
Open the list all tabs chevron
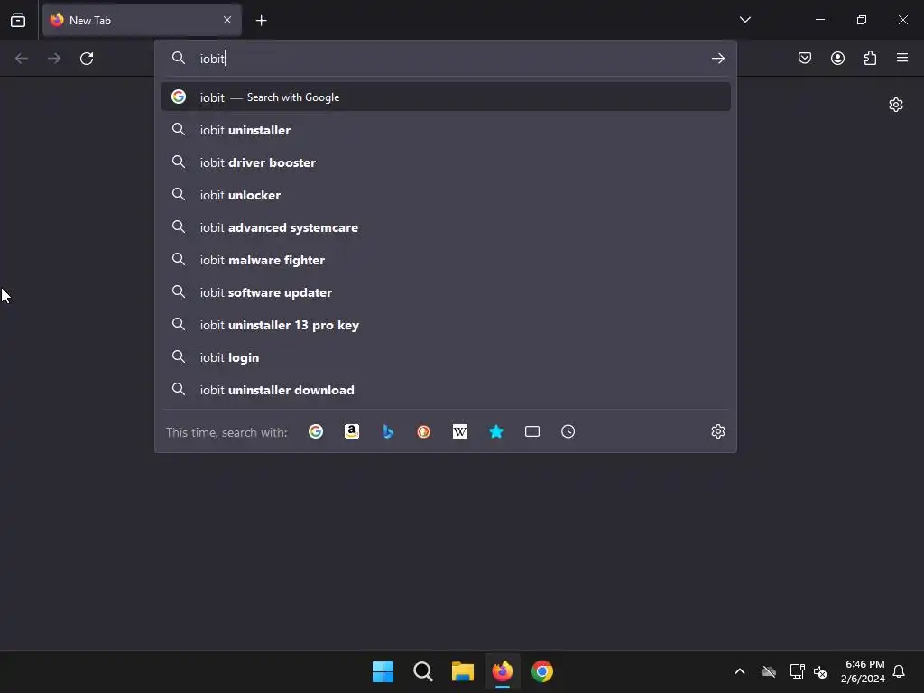tap(744, 20)
